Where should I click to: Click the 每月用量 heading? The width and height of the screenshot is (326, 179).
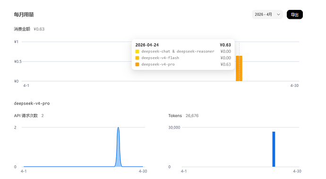(x=24, y=15)
